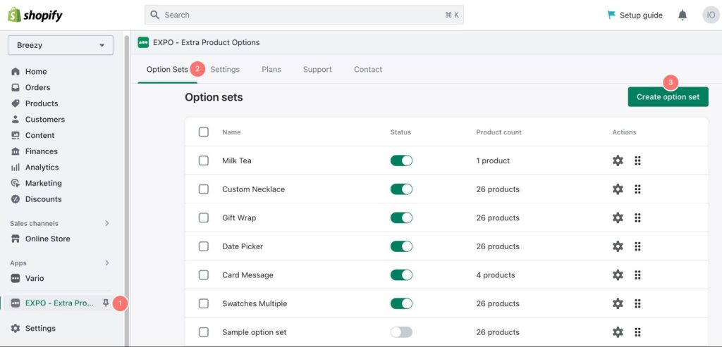The height and width of the screenshot is (347, 722).
Task: Click drag handle icon for Card Message
Action: pos(637,275)
